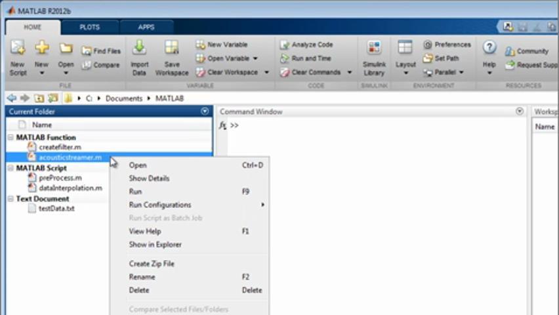Select testData.txt file

pyautogui.click(x=56, y=208)
